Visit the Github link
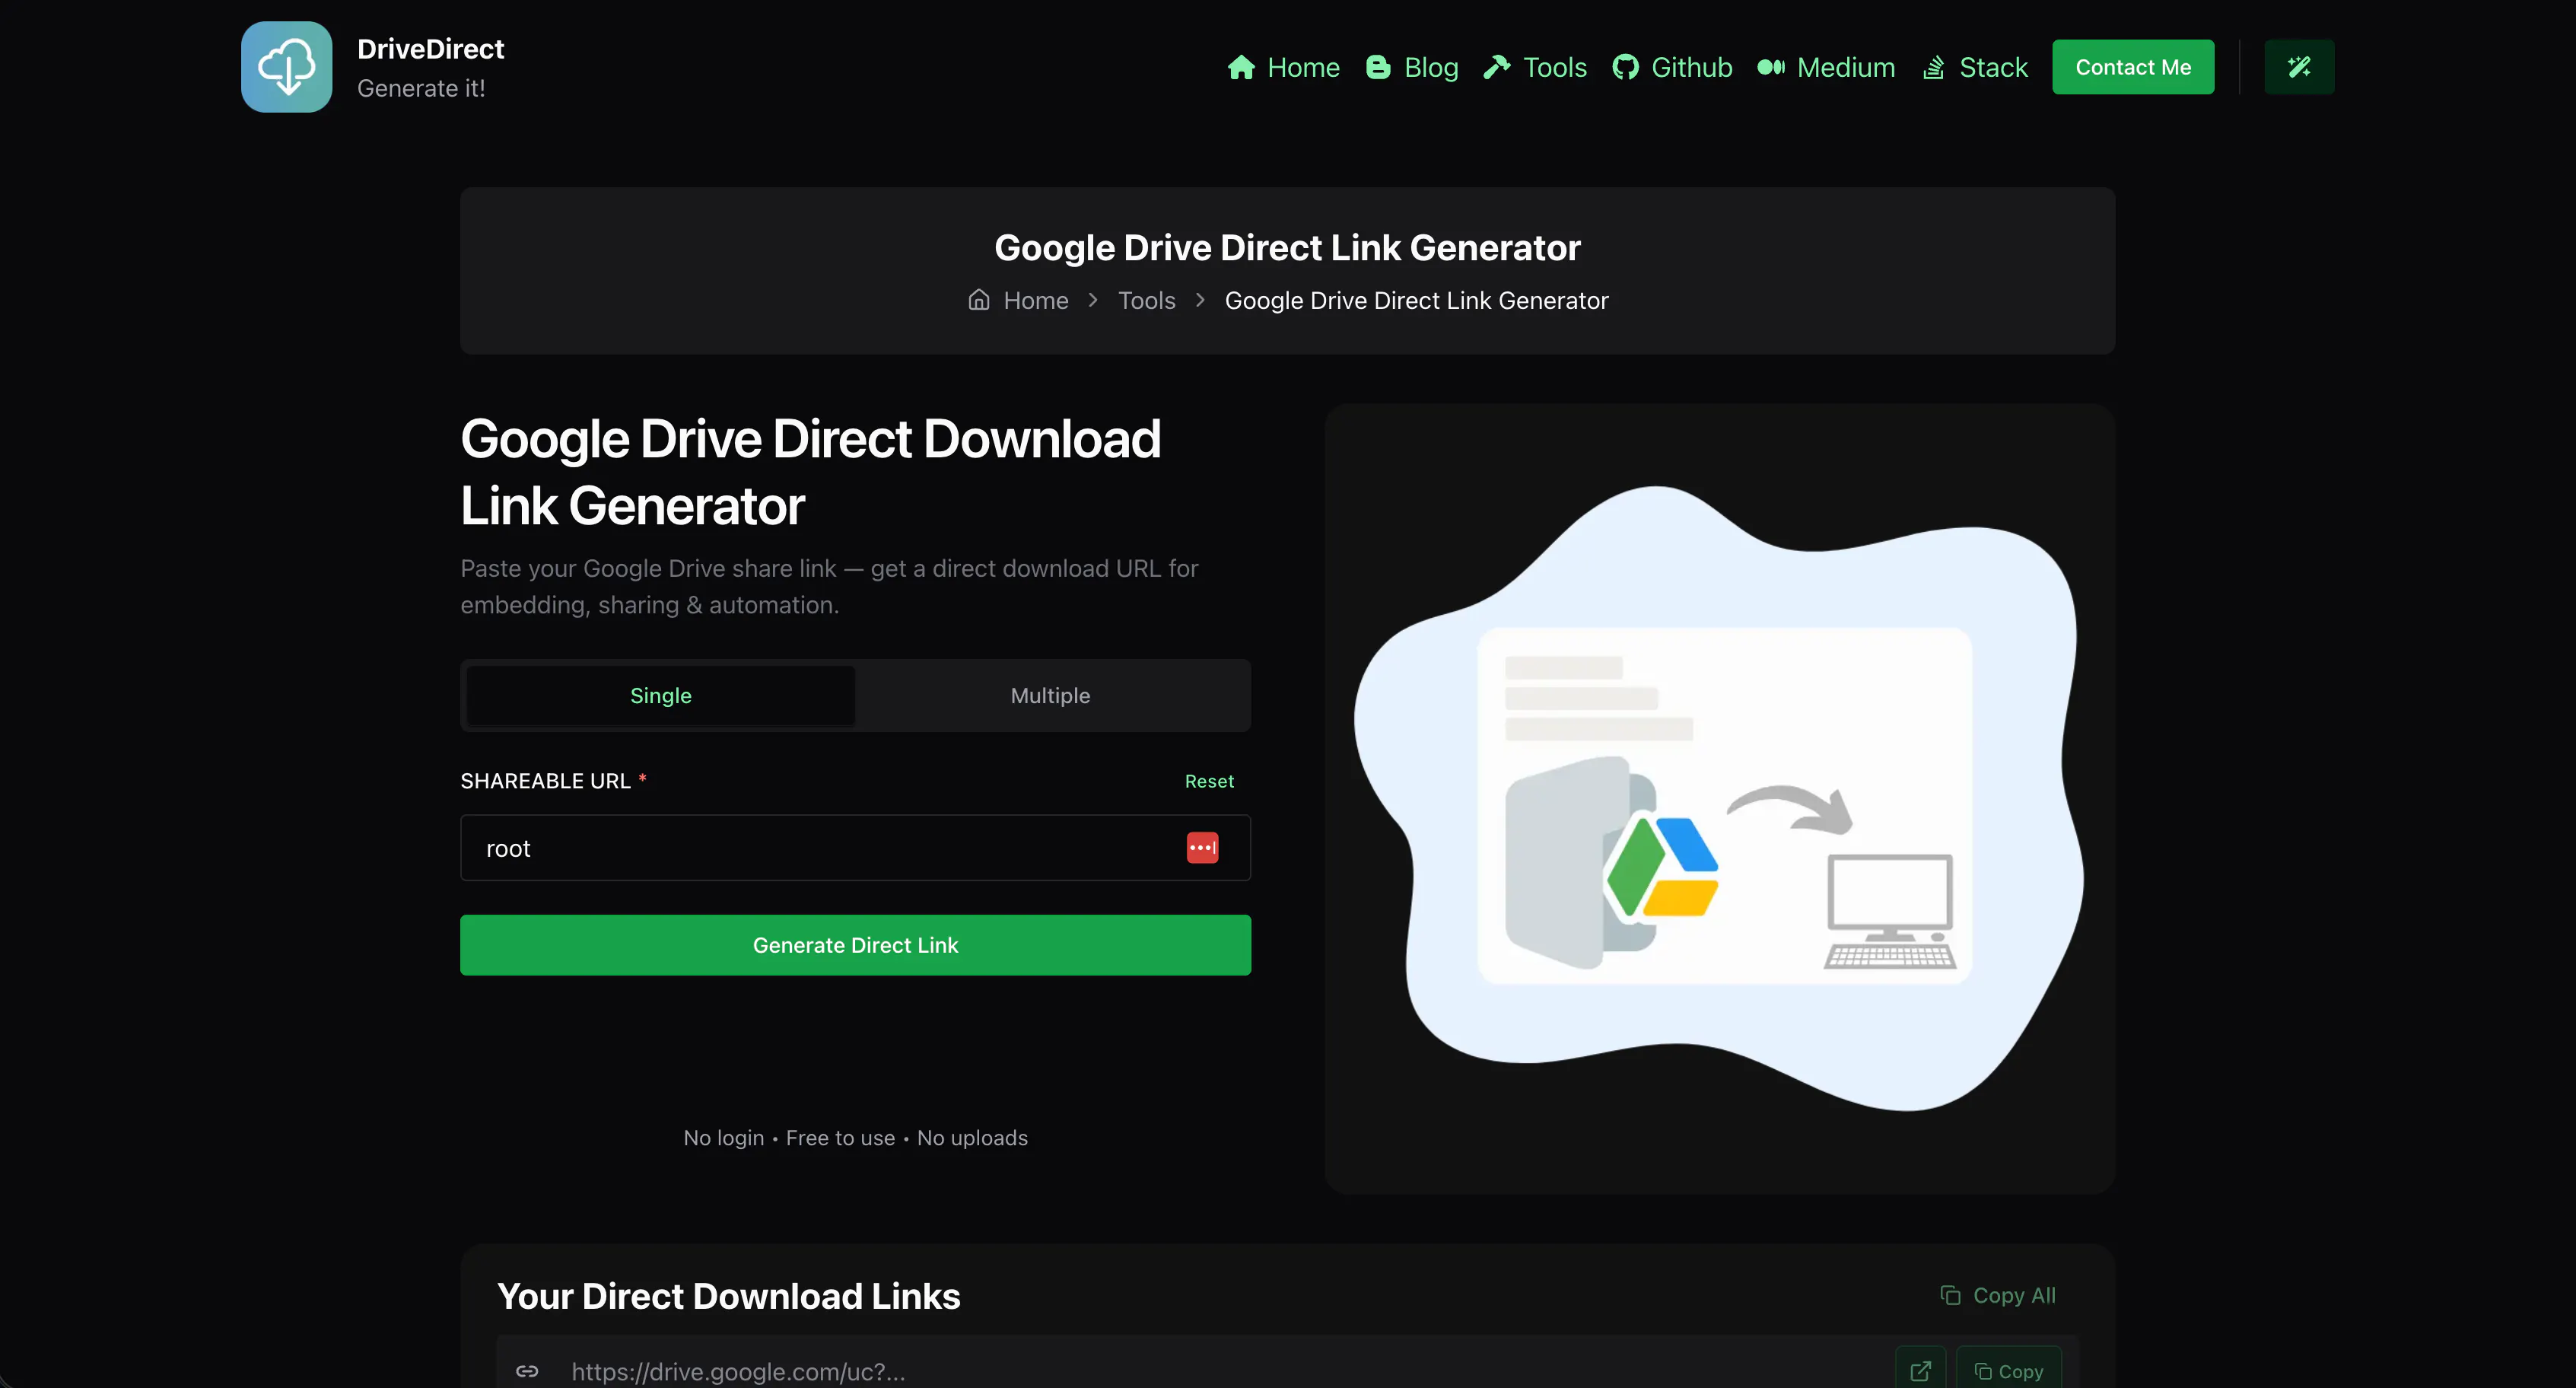This screenshot has height=1388, width=2576. (x=1672, y=67)
